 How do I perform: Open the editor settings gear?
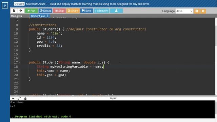(x=203, y=11)
